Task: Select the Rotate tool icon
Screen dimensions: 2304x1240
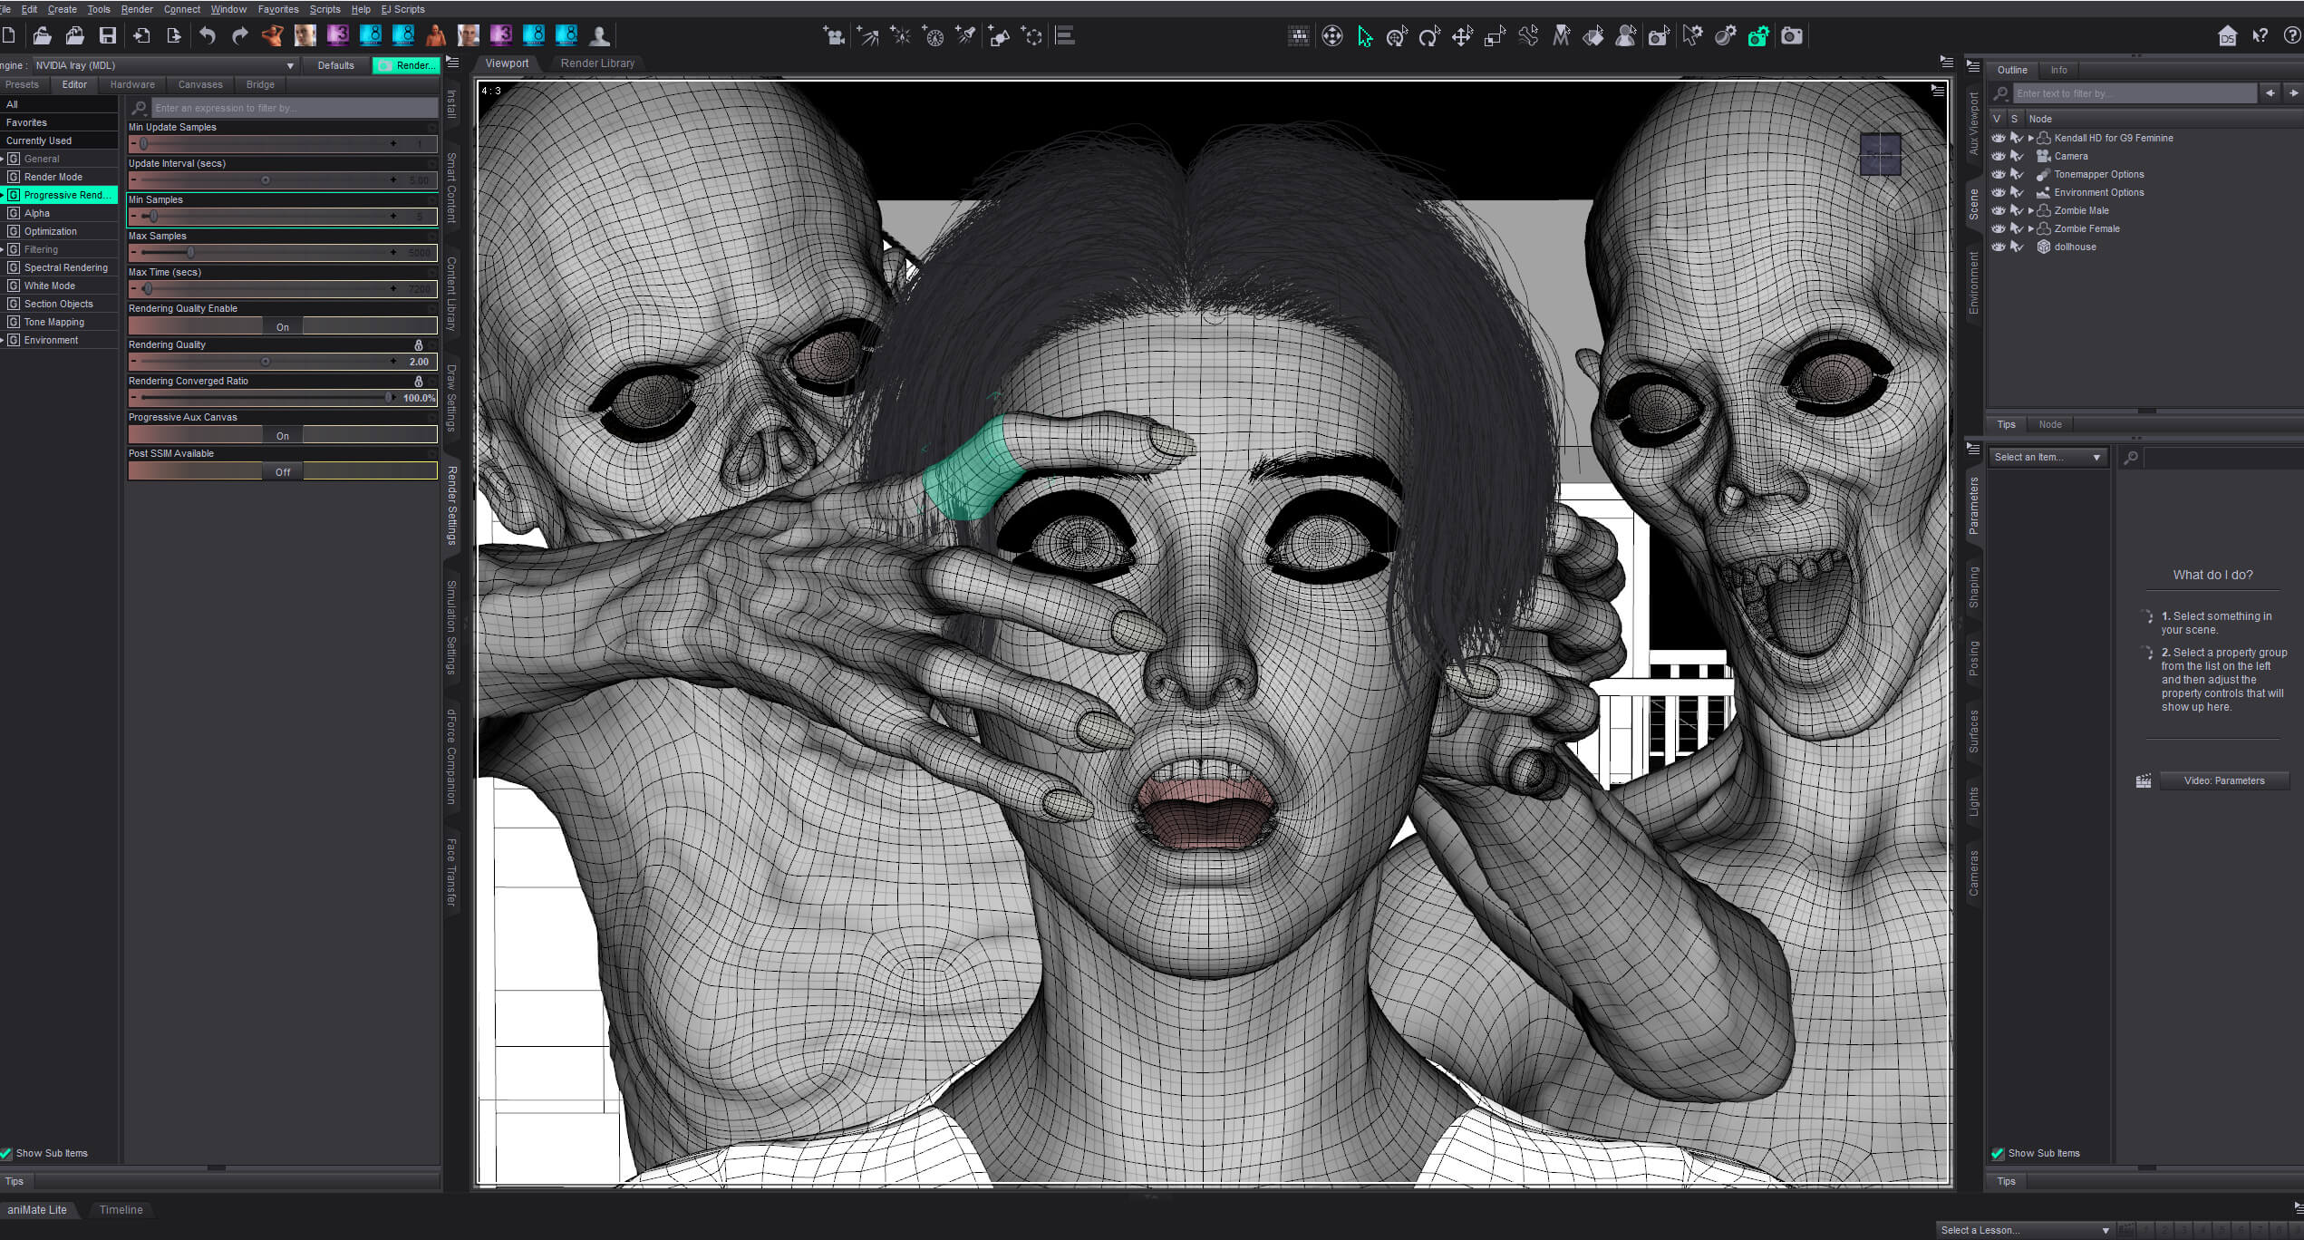Action: [1429, 36]
